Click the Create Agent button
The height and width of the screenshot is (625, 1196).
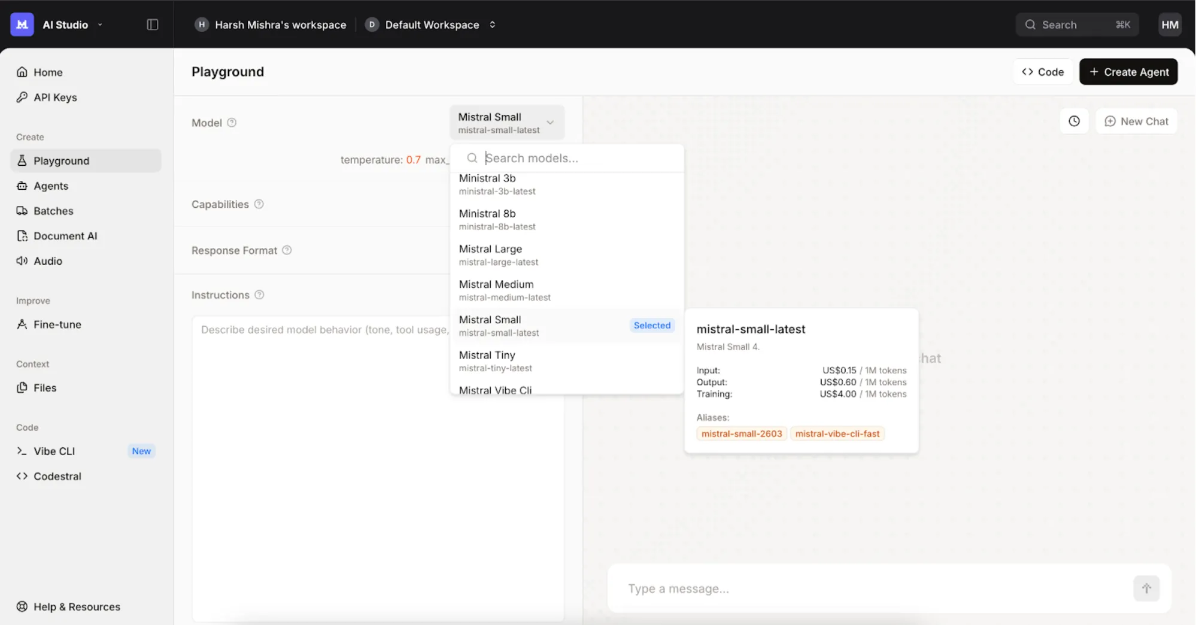pos(1128,72)
